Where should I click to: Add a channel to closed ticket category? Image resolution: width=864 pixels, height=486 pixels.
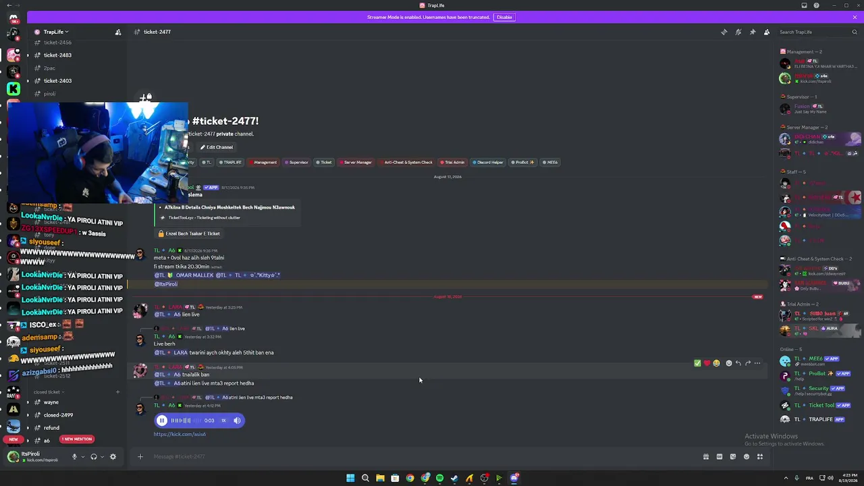pyautogui.click(x=117, y=392)
